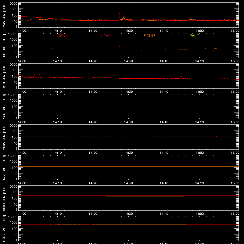
Task: Click 14:10 label under the 245 MHz panel
Action: pos(57,31)
